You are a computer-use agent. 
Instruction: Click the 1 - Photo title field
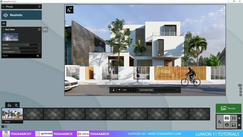[19, 6]
